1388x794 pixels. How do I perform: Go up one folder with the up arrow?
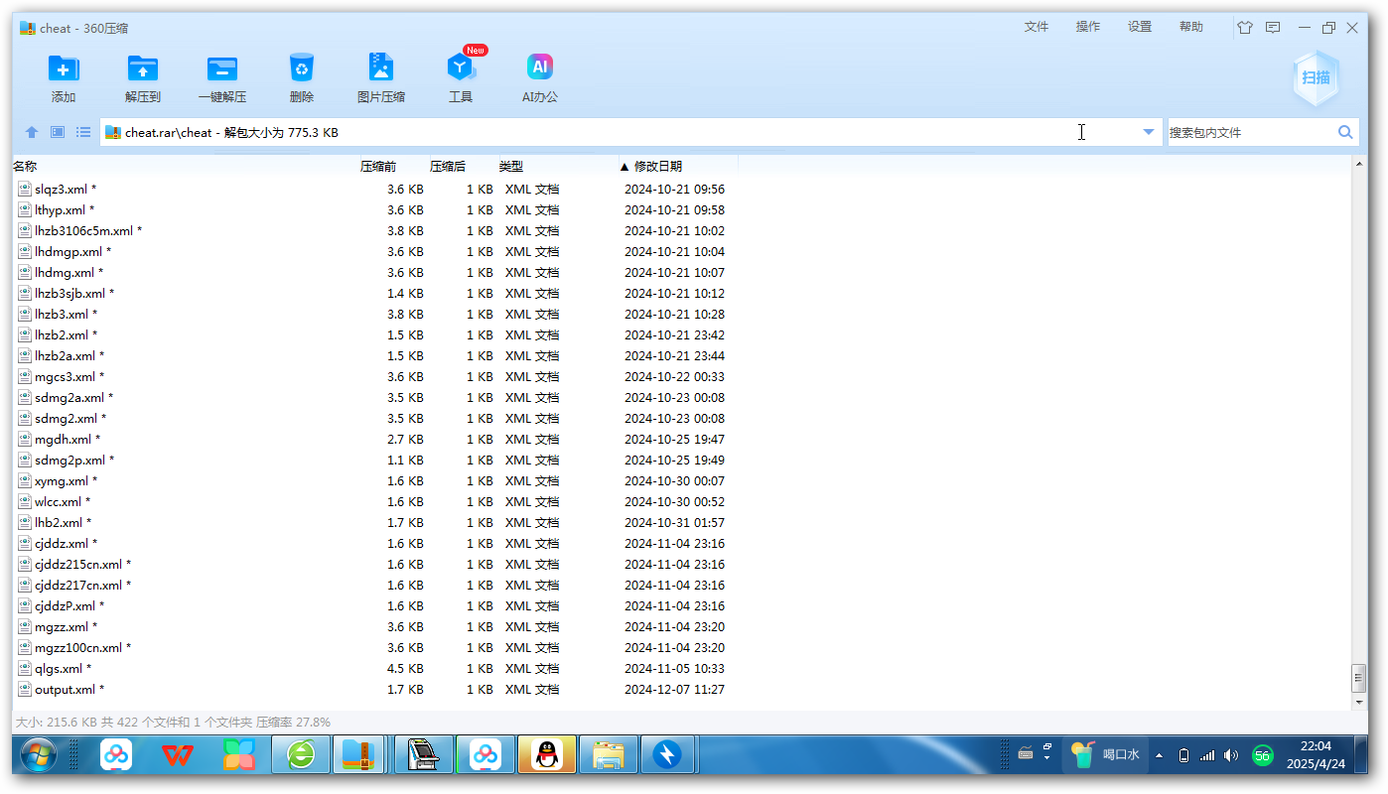point(32,132)
